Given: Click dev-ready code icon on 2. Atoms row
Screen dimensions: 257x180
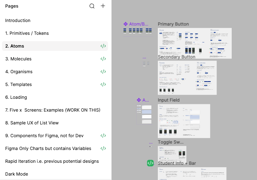Looking at the screenshot, I should [x=103, y=46].
